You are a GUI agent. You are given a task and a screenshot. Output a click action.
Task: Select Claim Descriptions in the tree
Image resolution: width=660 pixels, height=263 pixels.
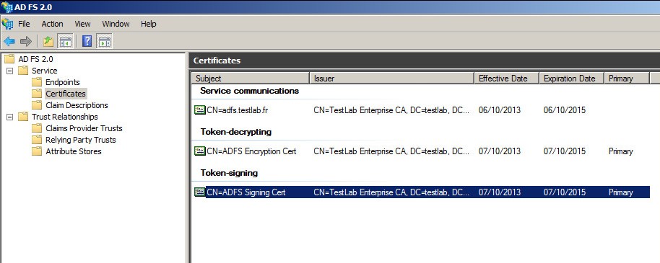(77, 105)
